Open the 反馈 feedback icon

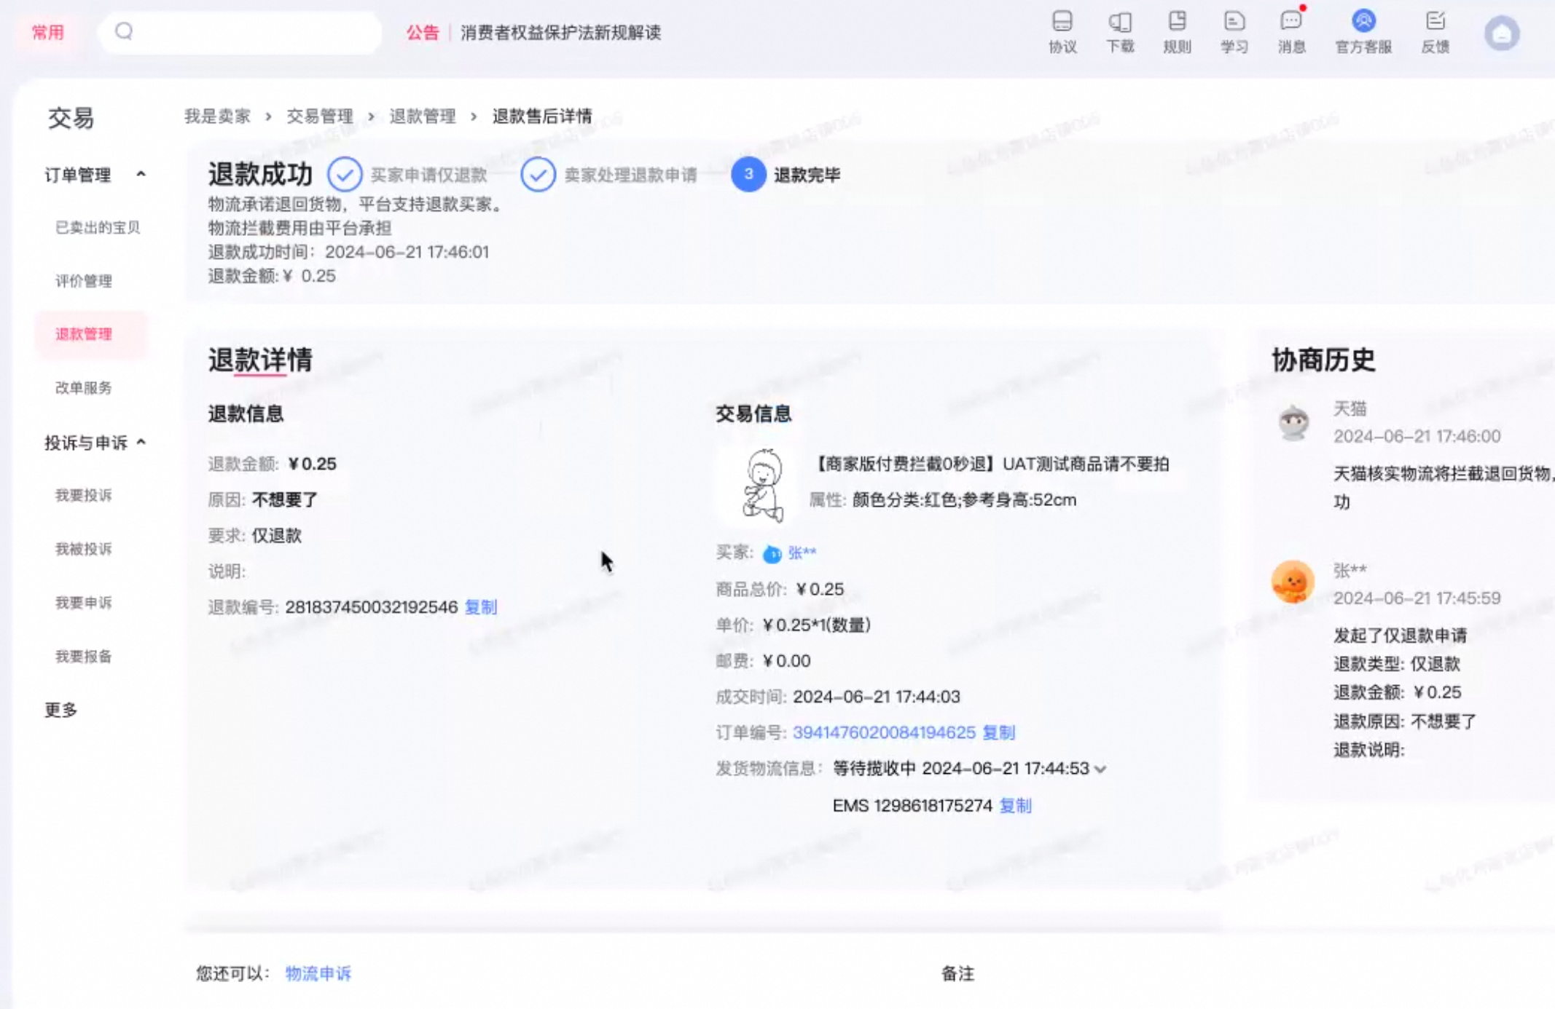[x=1435, y=33]
